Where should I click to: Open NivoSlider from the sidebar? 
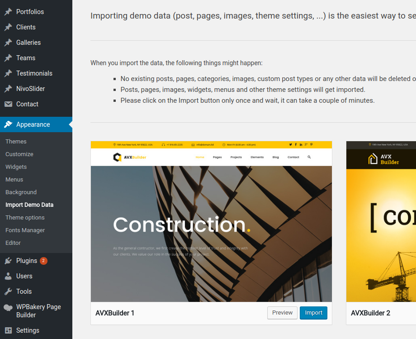[x=31, y=89]
